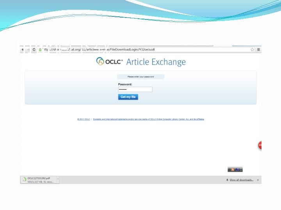Open the Domestic and international trademarks link
281x210 pixels.
[149, 119]
